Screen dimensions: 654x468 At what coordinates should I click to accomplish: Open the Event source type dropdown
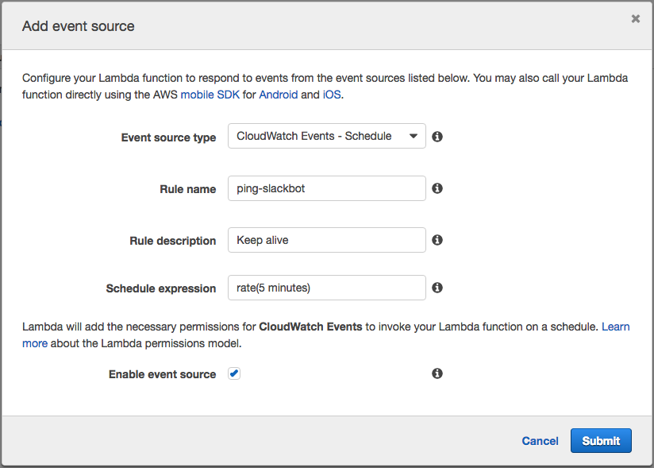(326, 136)
